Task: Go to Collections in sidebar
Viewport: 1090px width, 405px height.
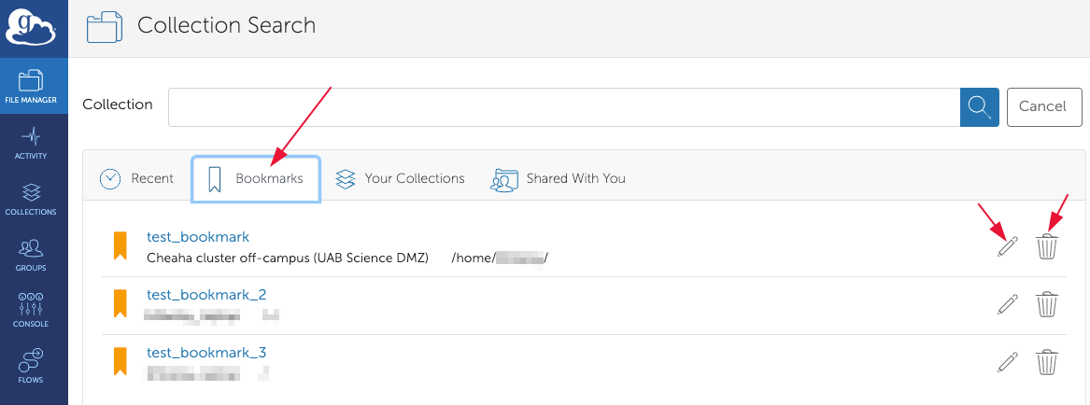Action: click(x=32, y=198)
